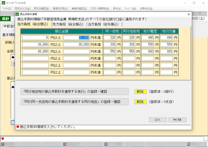This screenshot has height=147, width=208.
Task: Click 同行他店宛 fee 220 in row 1
Action: (x=129, y=38)
